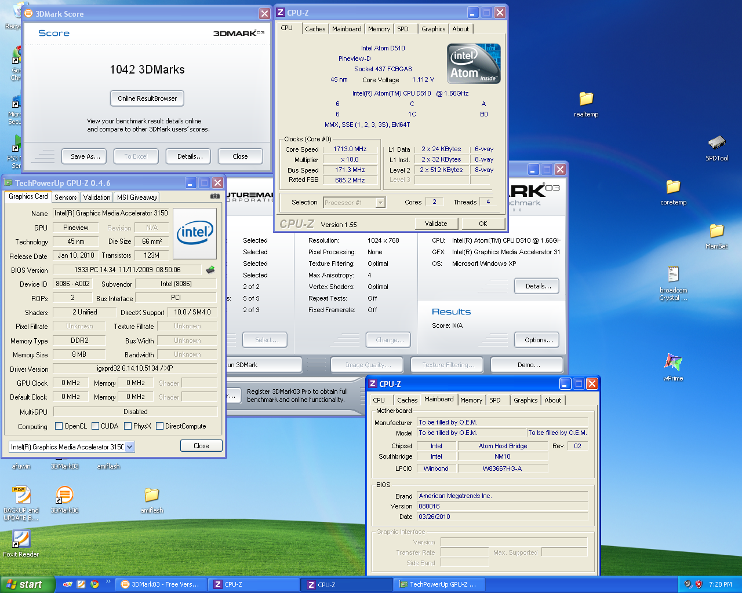742x593 pixels.
Task: Tick the CUDA checkbox in GPU-Z
Action: [95, 426]
